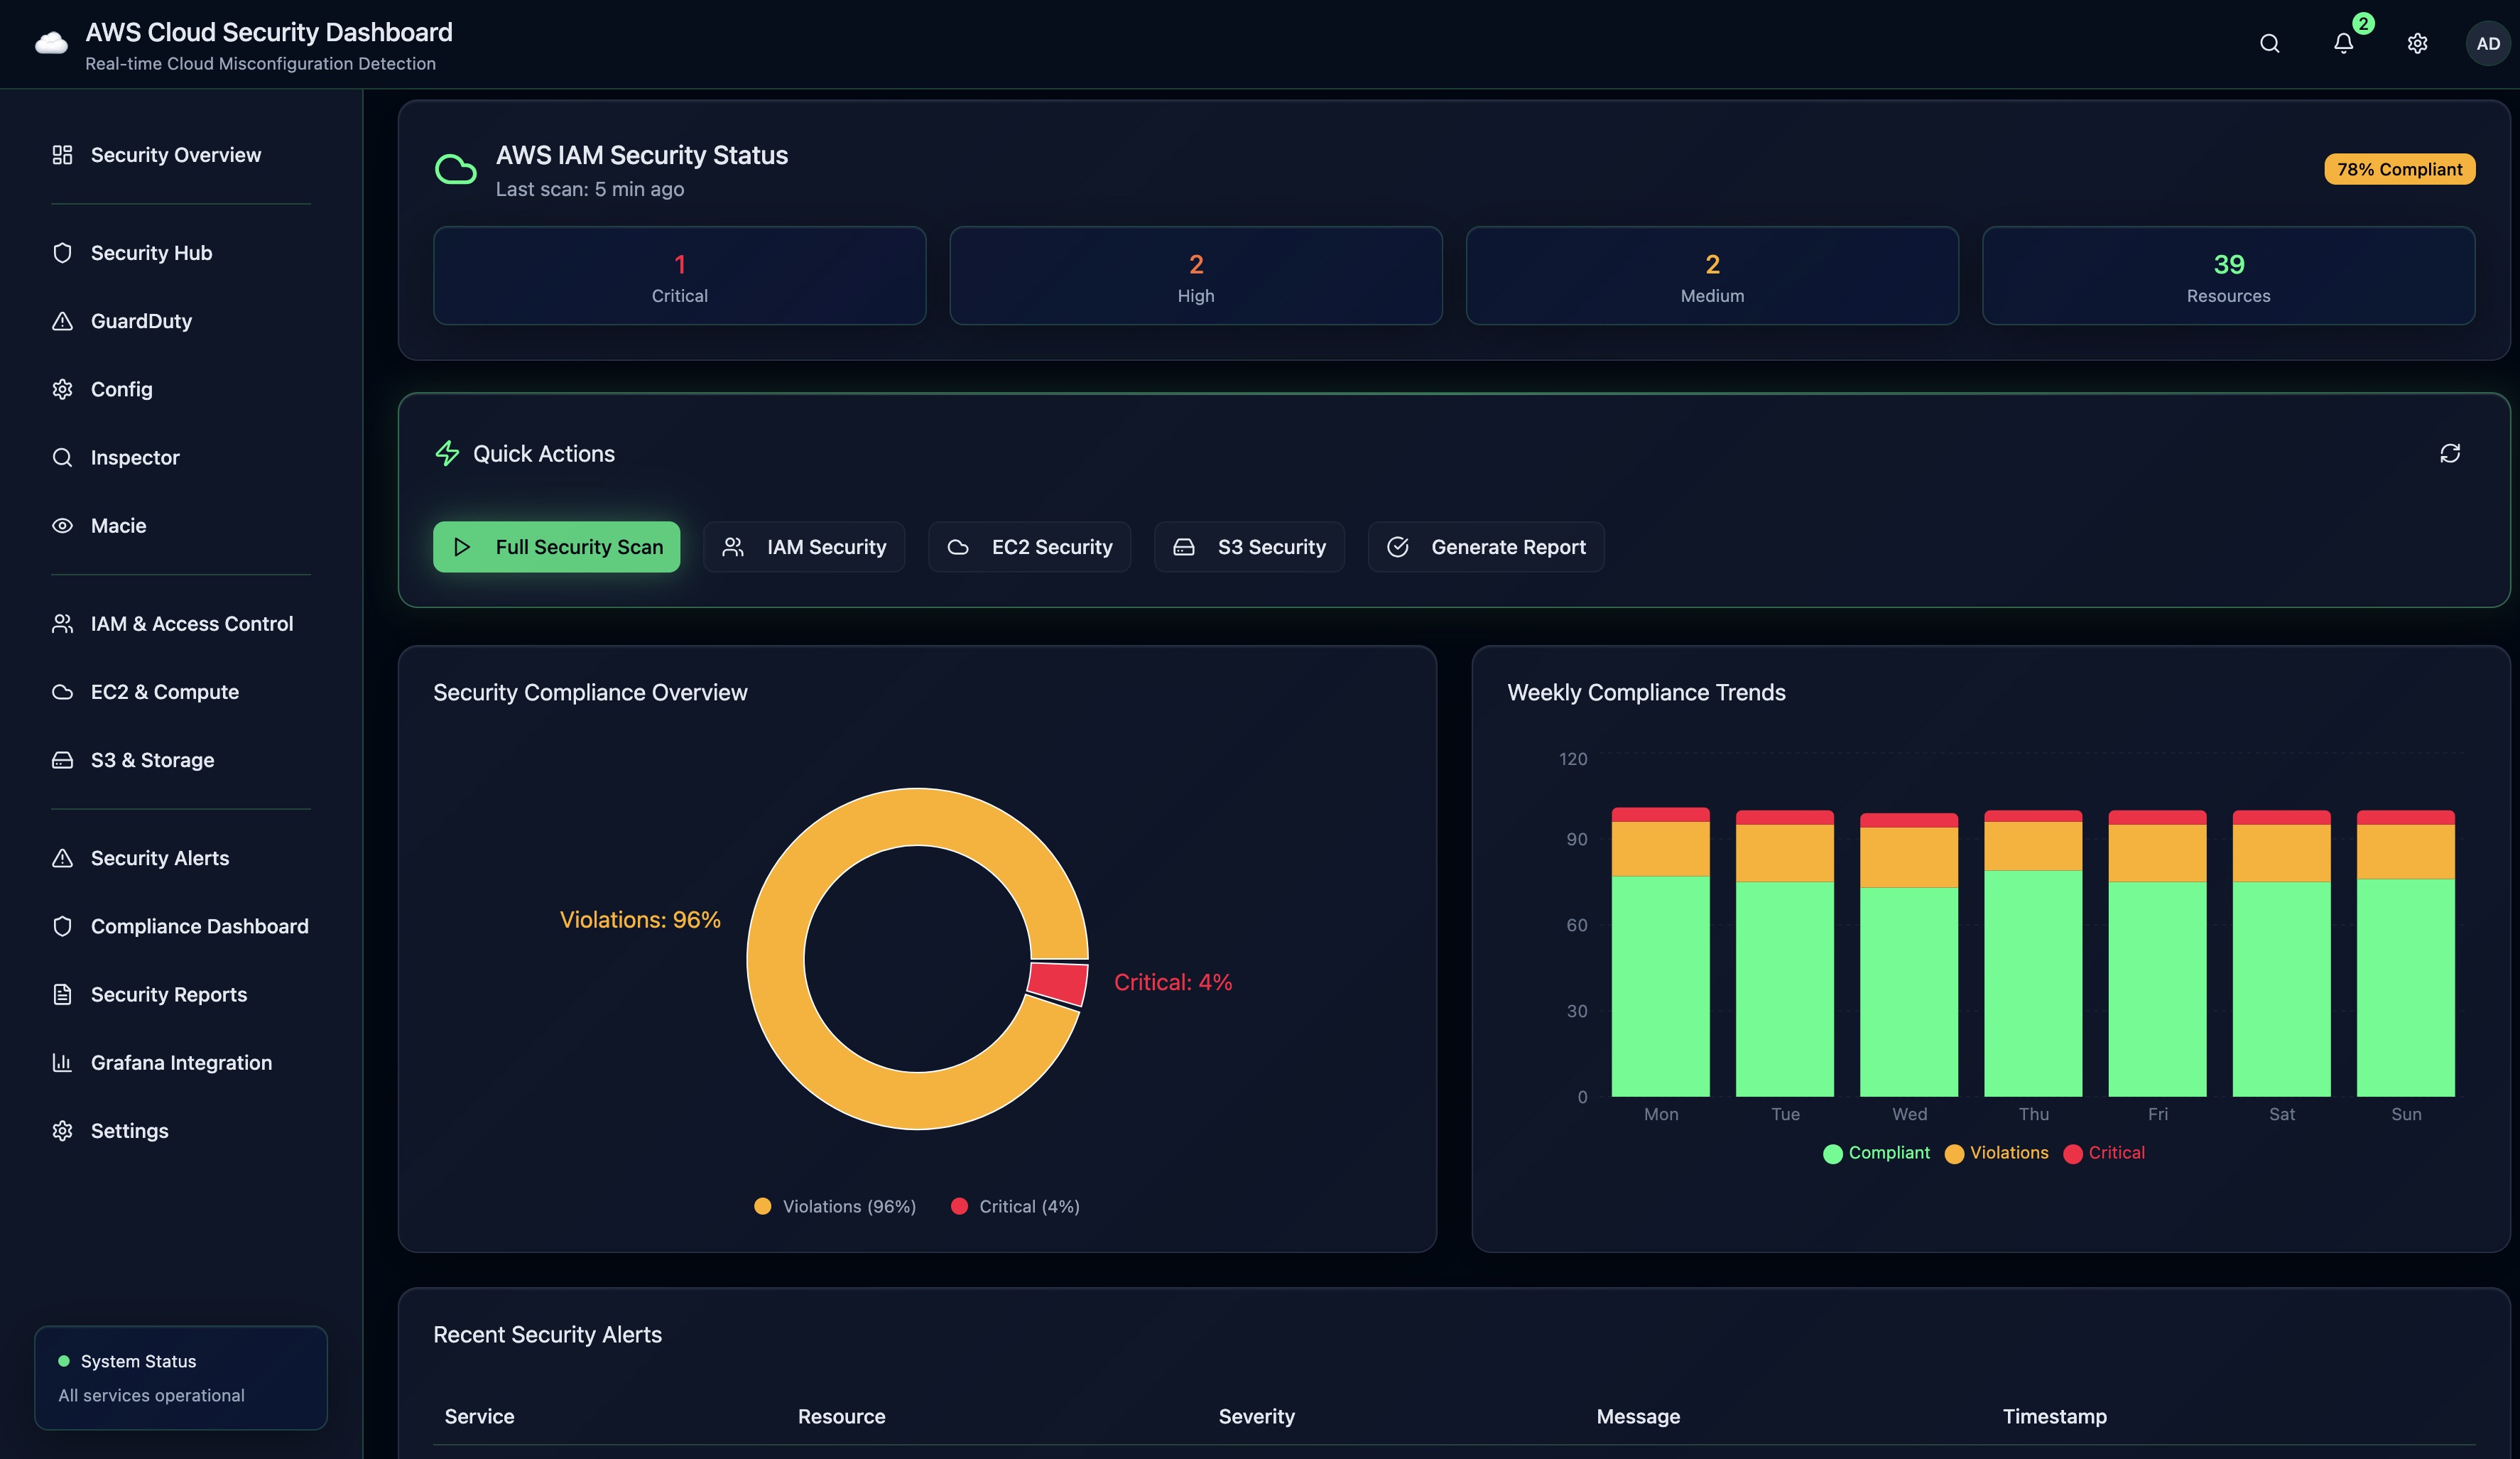Open Macie from the sidebar
This screenshot has height=1459, width=2520.
click(x=118, y=525)
